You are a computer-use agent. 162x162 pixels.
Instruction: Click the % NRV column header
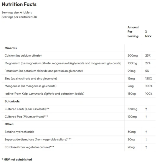coord(148,34)
